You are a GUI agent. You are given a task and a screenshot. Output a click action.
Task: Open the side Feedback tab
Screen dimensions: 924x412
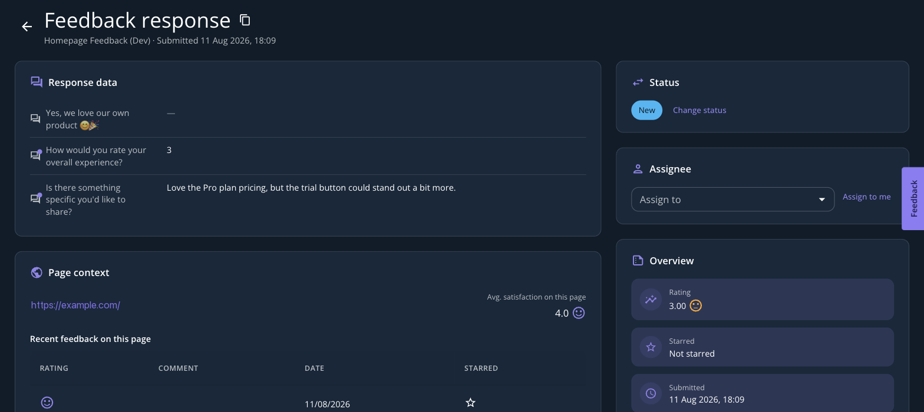click(x=913, y=198)
